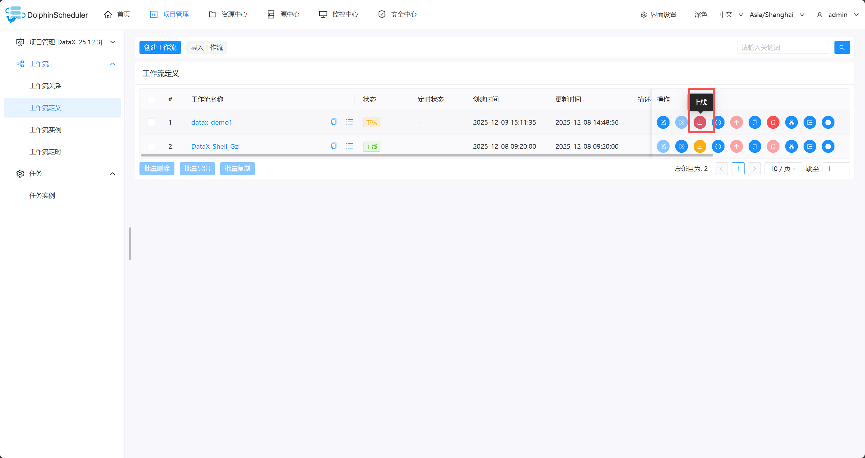The height and width of the screenshot is (458, 865).
Task: Collapse the 工作流 sidebar section
Action: (113, 64)
